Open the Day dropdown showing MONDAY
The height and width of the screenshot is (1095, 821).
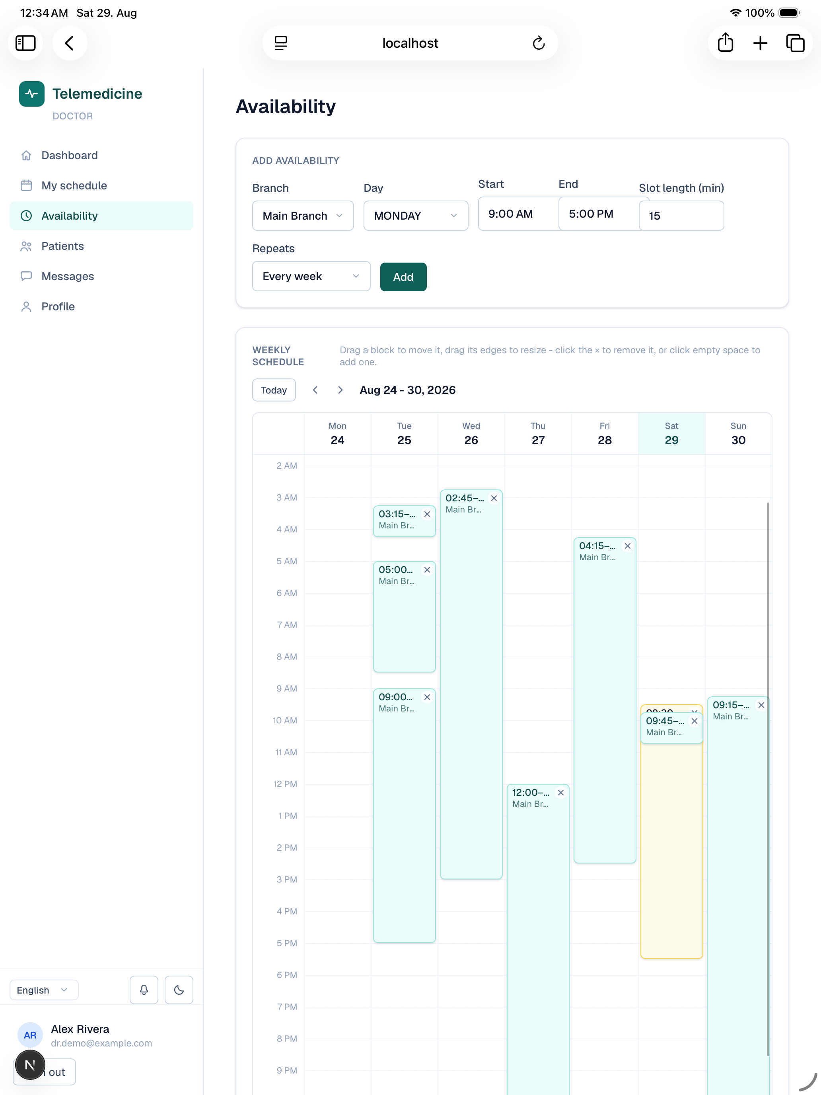[416, 215]
